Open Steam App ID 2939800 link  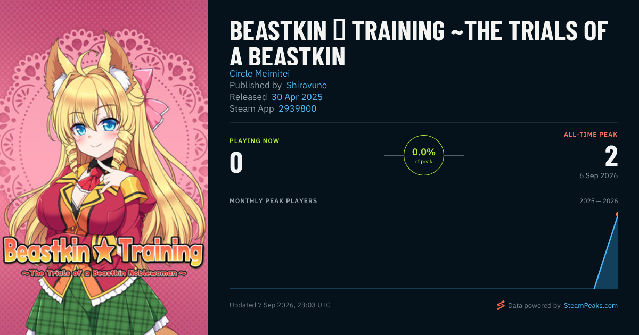point(298,108)
